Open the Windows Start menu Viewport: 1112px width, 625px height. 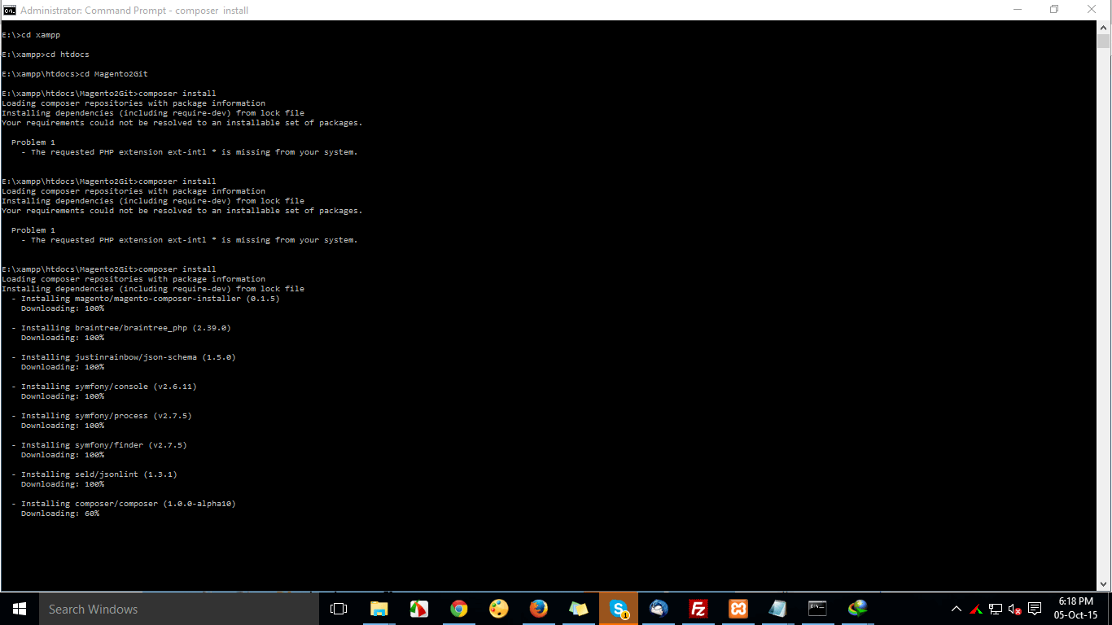click(x=20, y=609)
